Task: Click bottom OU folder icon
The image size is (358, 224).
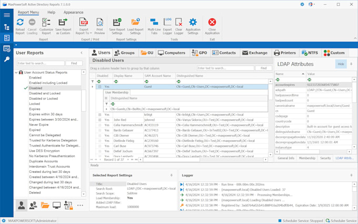Action: point(45,205)
